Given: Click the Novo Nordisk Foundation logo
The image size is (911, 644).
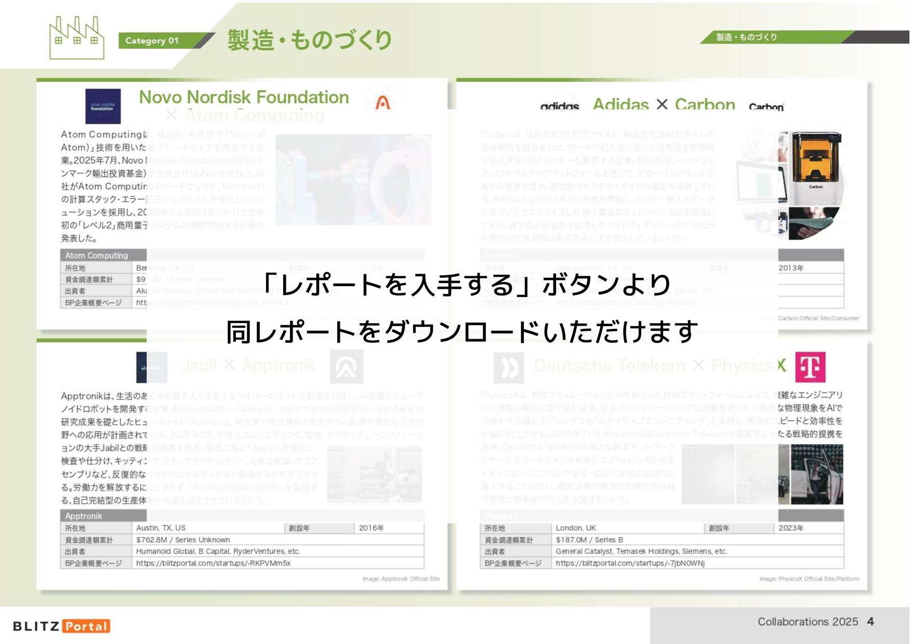Looking at the screenshot, I should click(x=102, y=106).
